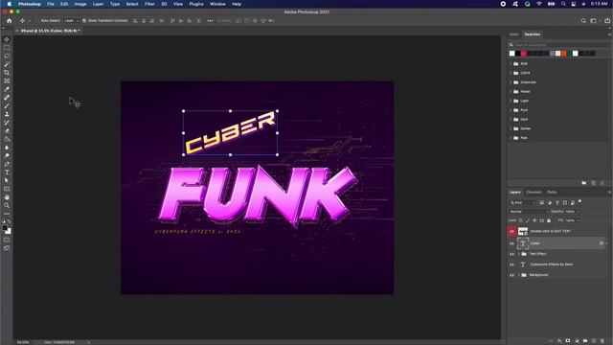
Task: Switch to the Color panel tab
Action: point(513,34)
